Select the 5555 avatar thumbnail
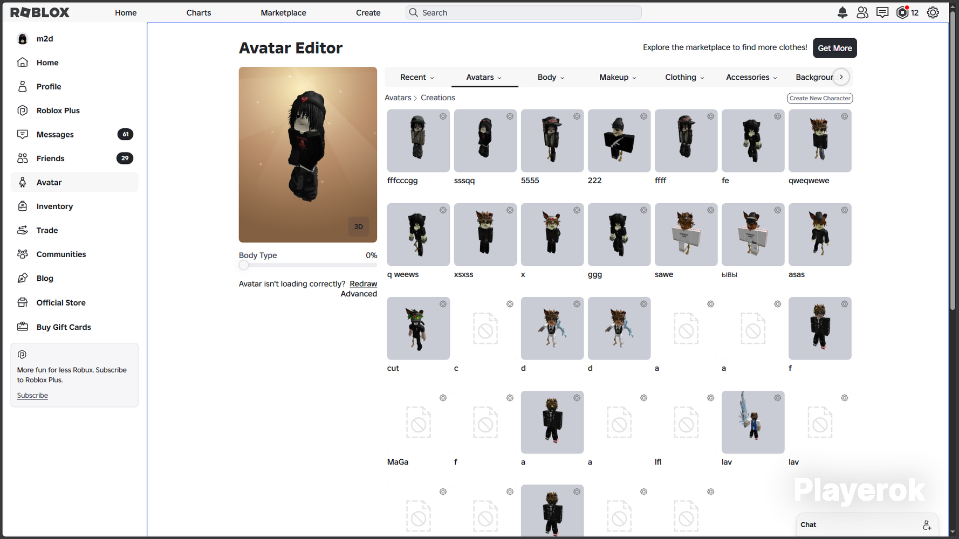Screen dimensions: 959x539 (552, 141)
